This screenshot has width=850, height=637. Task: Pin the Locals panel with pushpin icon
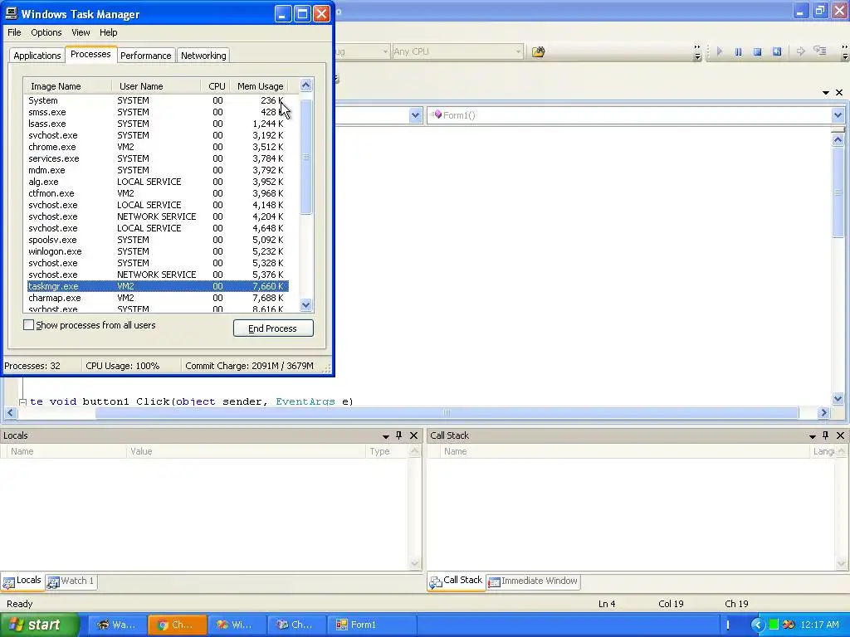point(399,435)
